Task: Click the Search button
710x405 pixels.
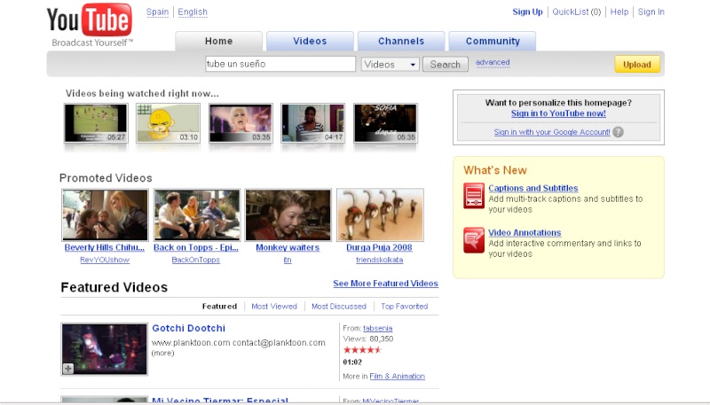Action: pyautogui.click(x=446, y=64)
